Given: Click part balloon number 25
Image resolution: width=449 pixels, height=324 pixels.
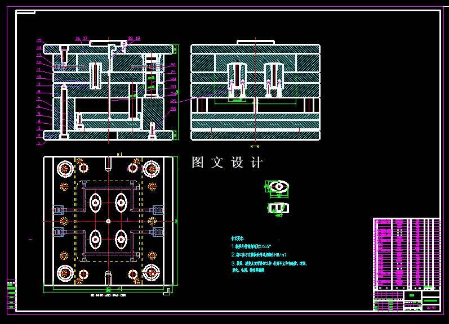Looking at the screenshot, I should pyautogui.click(x=174, y=101).
